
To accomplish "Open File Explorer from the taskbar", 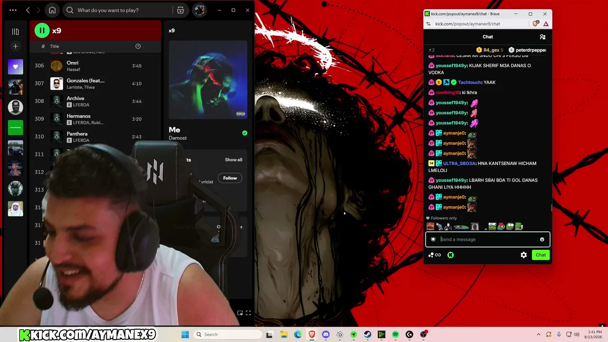I will 284,334.
